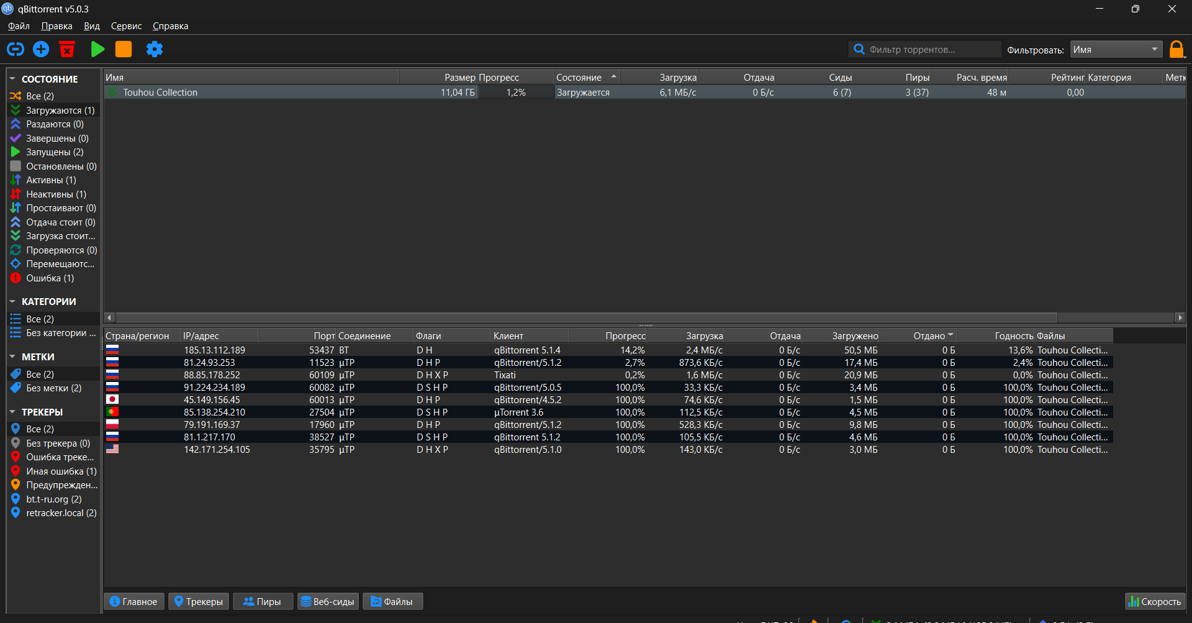Collapse the ТРЕКЕРЫ sidebar section
1192x623 pixels.
click(12, 412)
